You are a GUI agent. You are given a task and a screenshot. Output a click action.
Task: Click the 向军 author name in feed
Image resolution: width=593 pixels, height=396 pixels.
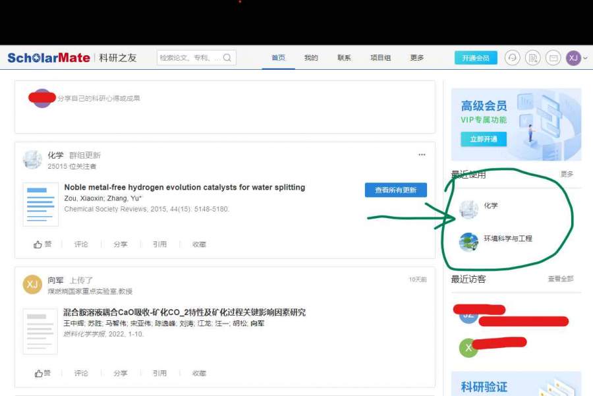55,280
